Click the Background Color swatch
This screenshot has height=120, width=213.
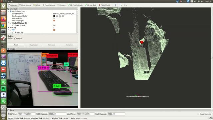[x=54, y=16]
